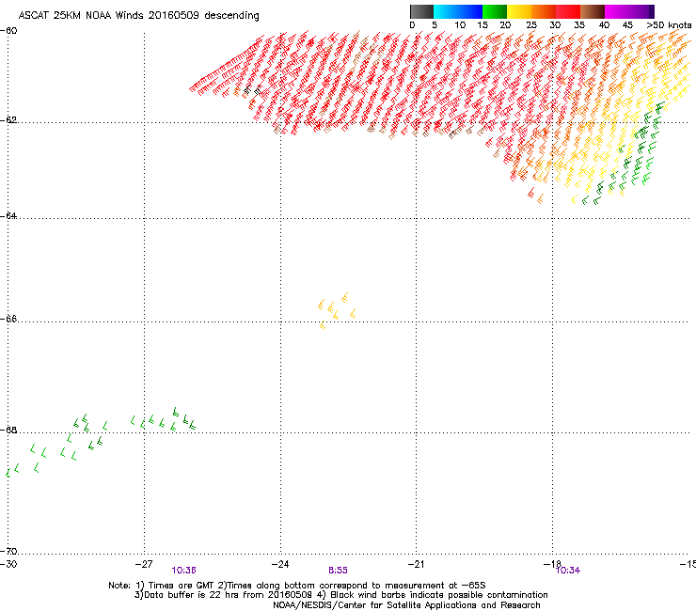
Task: Click the '-18' longitude axis label
Action: pyautogui.click(x=552, y=564)
